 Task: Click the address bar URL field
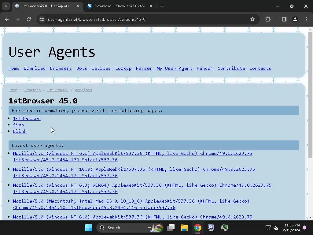pos(148,19)
